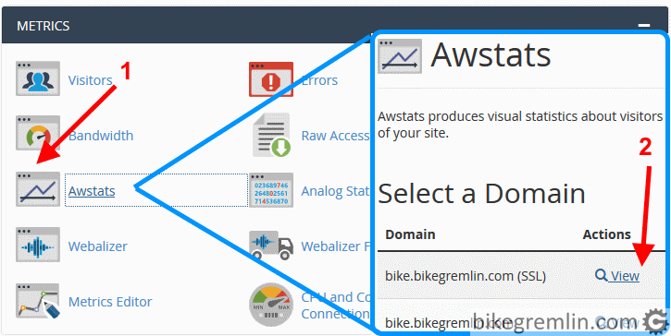This screenshot has width=671, height=336.
Task: Select the bike.bikegremlin.com (SSL) domain text
Action: click(x=466, y=277)
